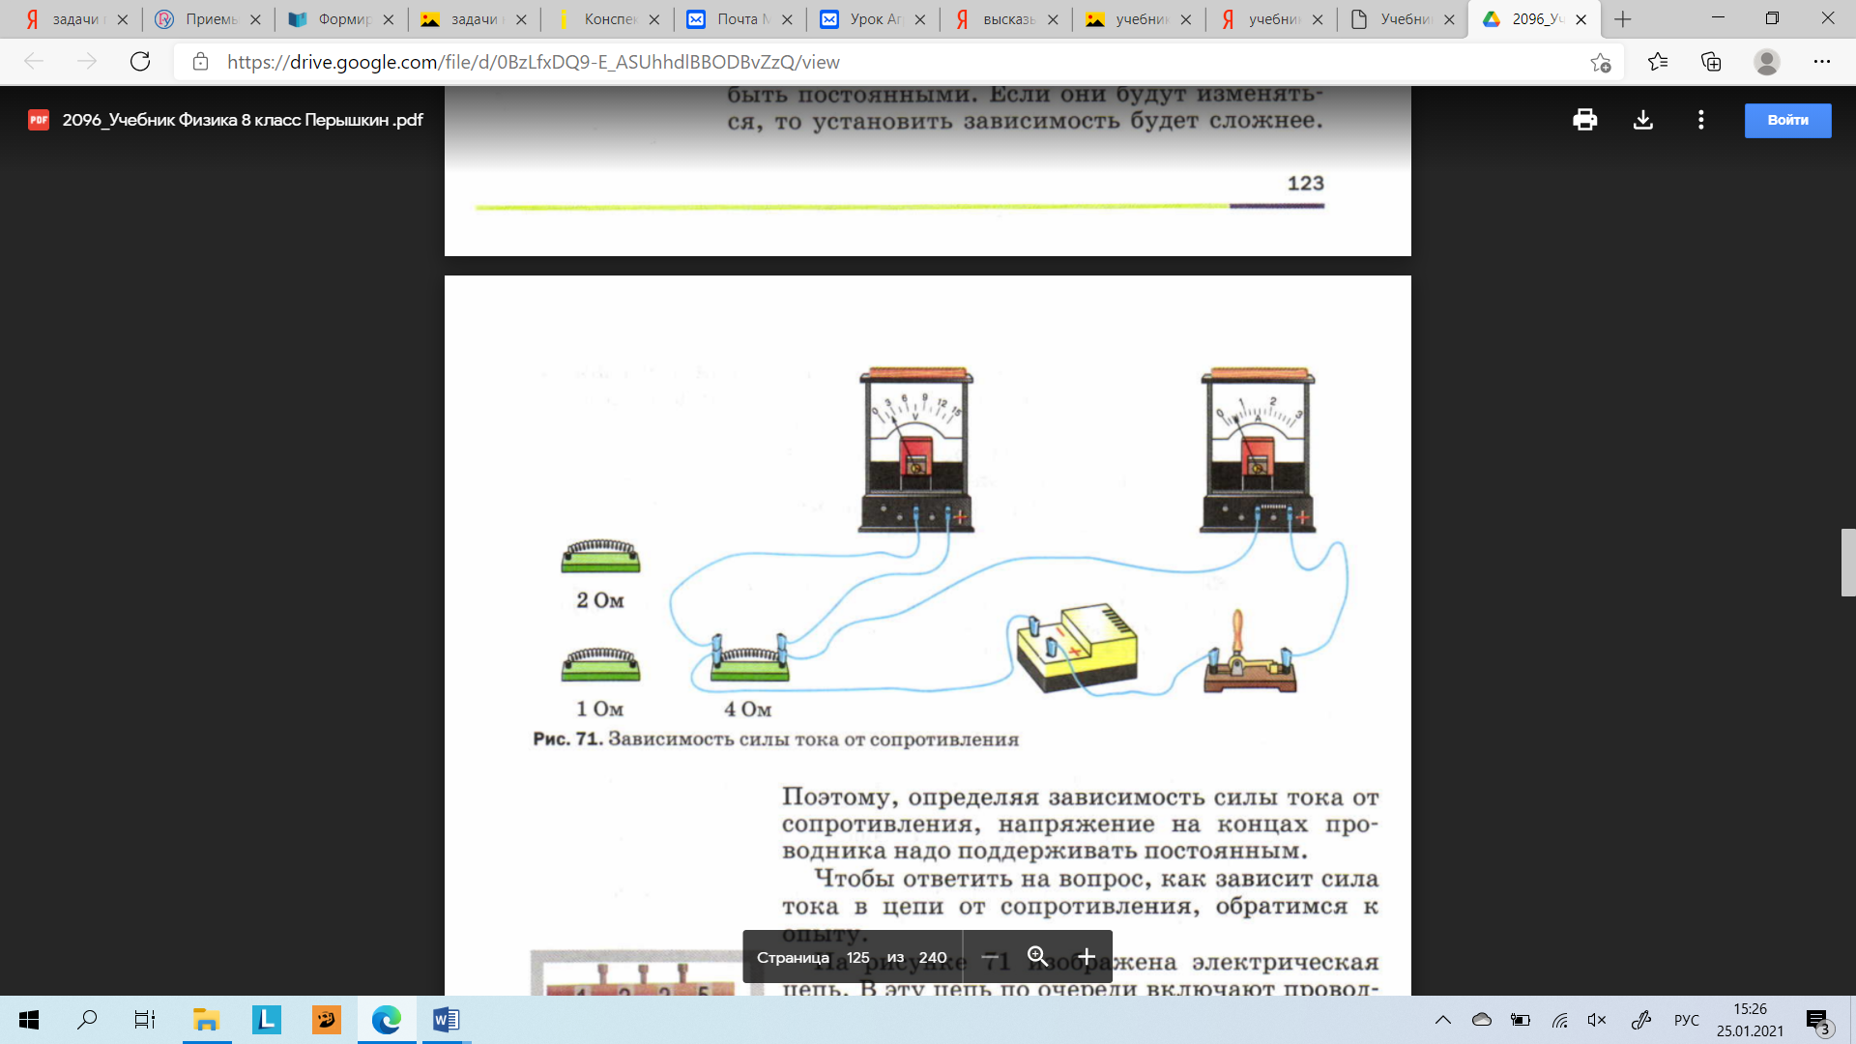
Task: Open the taskbar clock and date
Action: coord(1750,1020)
